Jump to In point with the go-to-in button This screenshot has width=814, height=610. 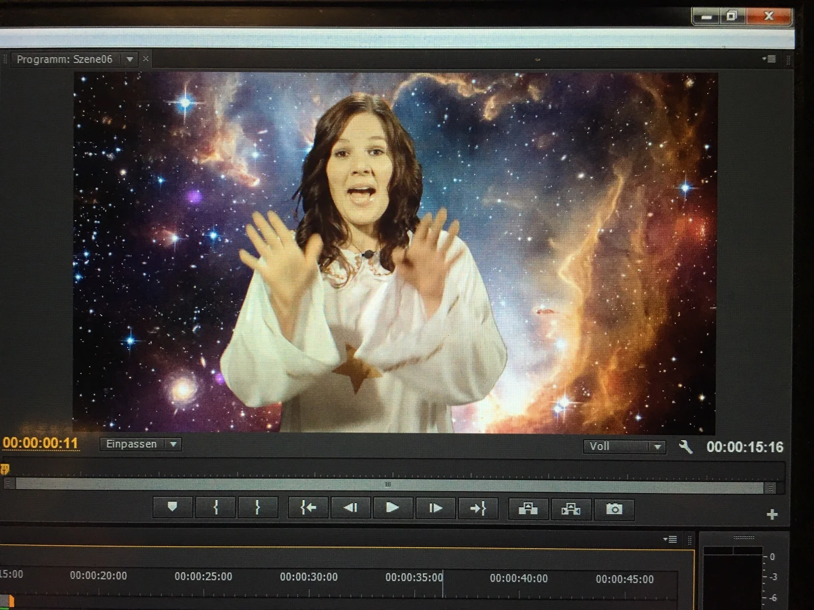(308, 508)
